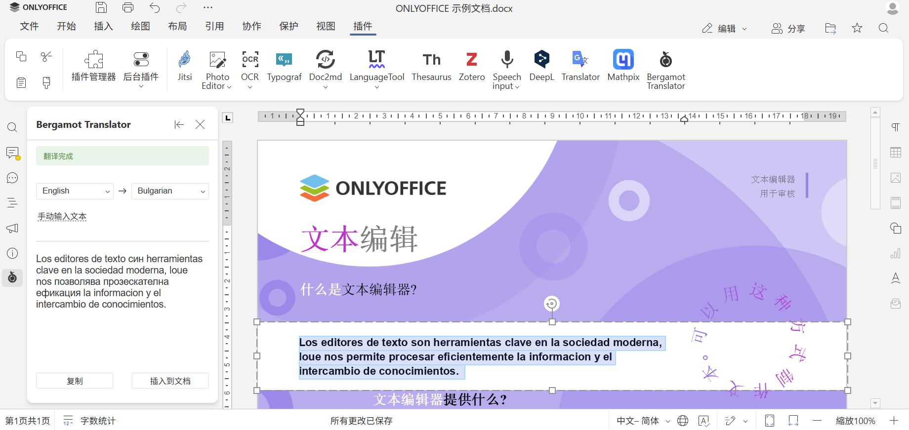
Task: Open the chat panel in left sidebar
Action: pyautogui.click(x=12, y=178)
